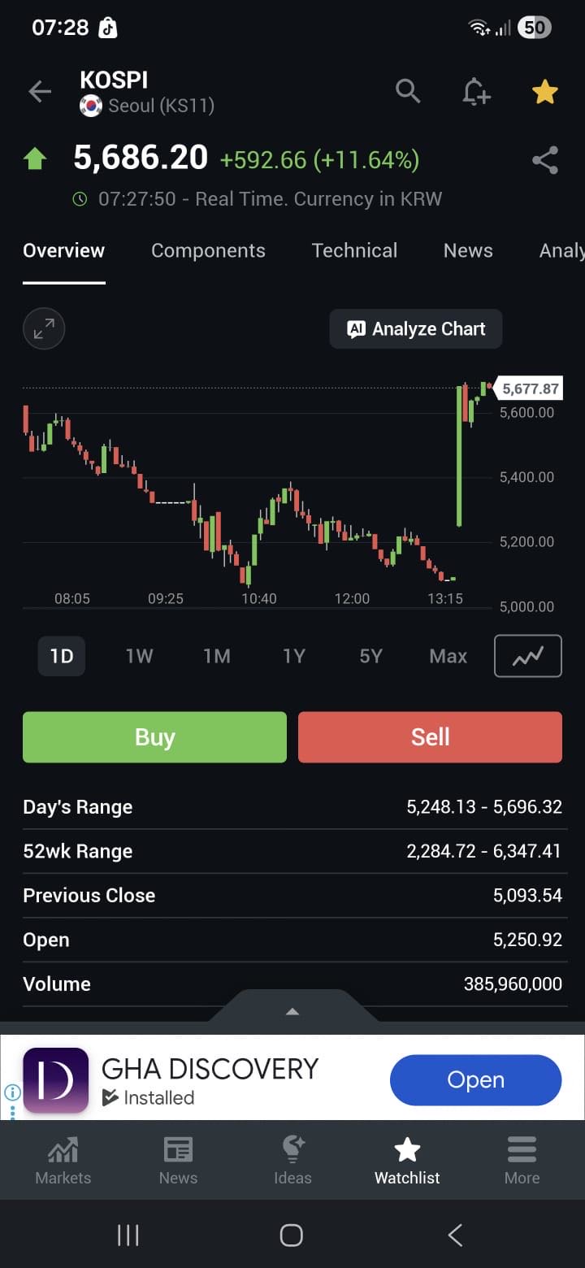Switch to the Components tab
The width and height of the screenshot is (585, 1268).
[x=208, y=250]
